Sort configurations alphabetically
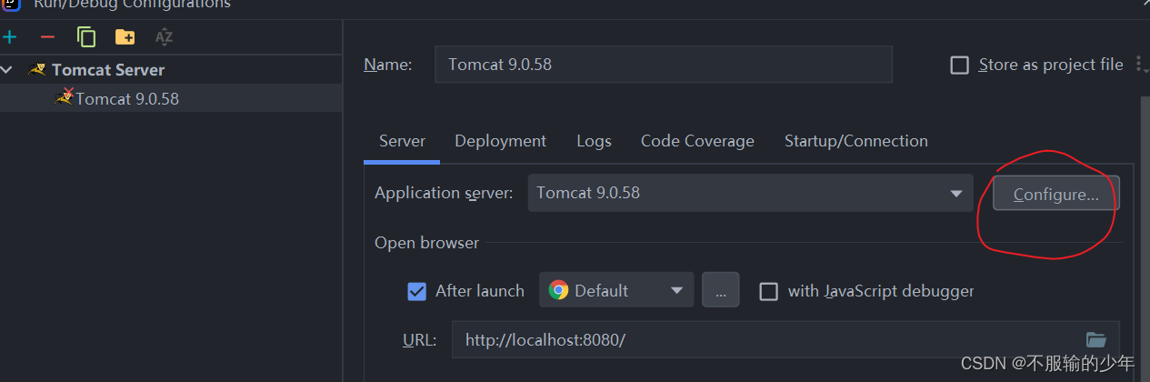The width and height of the screenshot is (1150, 382). coord(164,37)
